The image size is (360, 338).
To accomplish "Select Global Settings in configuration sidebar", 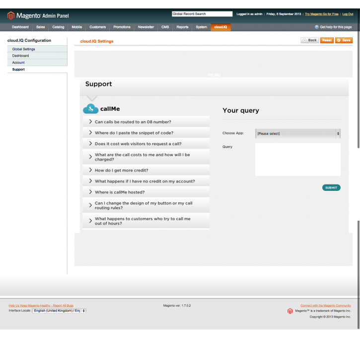I will click(37, 49).
